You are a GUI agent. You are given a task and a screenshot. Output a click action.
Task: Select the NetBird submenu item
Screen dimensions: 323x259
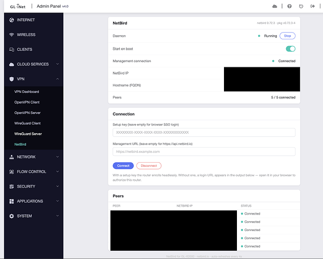[x=20, y=145]
